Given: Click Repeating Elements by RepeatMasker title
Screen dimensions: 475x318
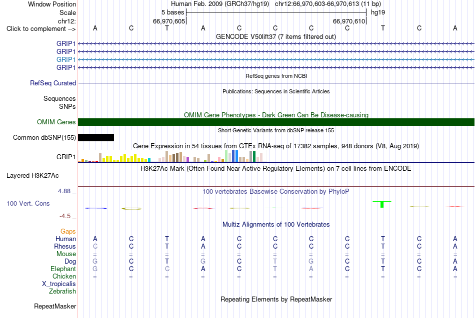Looking at the screenshot, I should (276, 299).
